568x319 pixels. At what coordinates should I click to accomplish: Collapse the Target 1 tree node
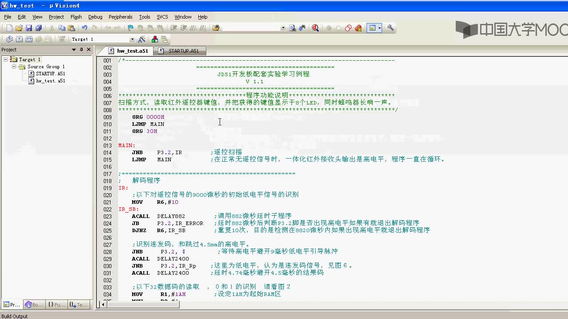(x=6, y=59)
